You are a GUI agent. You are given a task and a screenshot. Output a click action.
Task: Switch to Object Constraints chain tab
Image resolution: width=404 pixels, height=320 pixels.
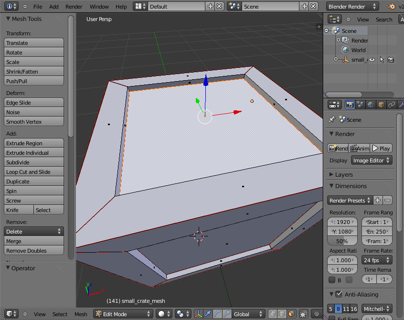tap(392, 105)
